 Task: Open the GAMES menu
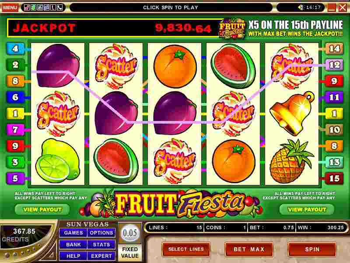(73, 233)
